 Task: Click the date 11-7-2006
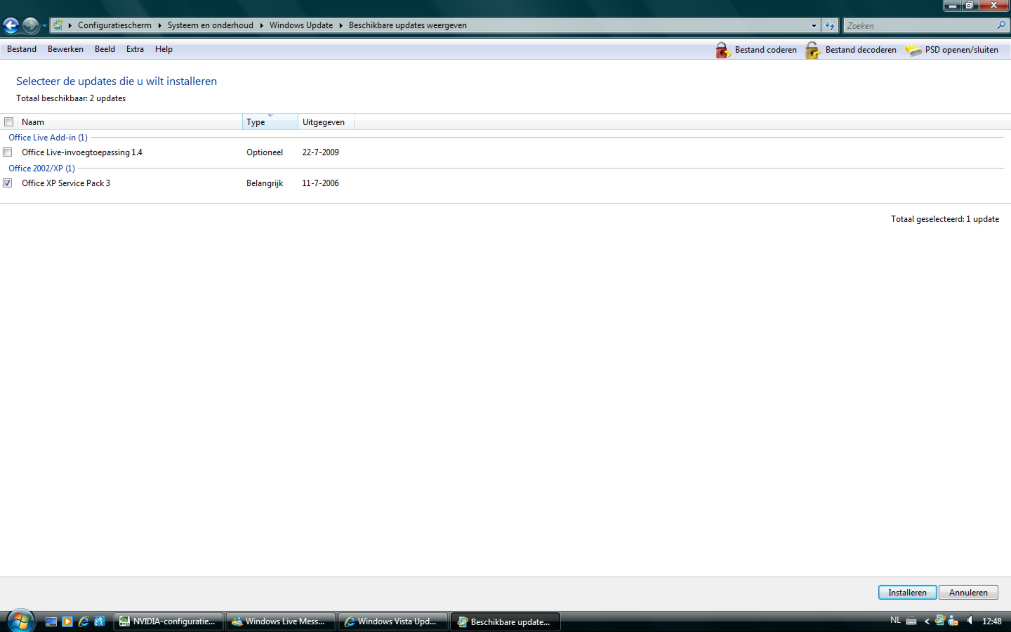click(x=320, y=183)
